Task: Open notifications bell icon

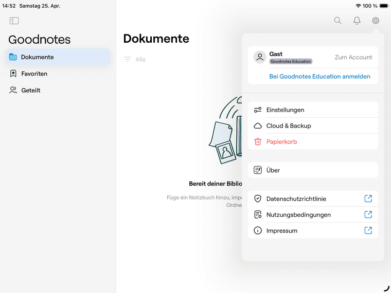Action: [357, 21]
